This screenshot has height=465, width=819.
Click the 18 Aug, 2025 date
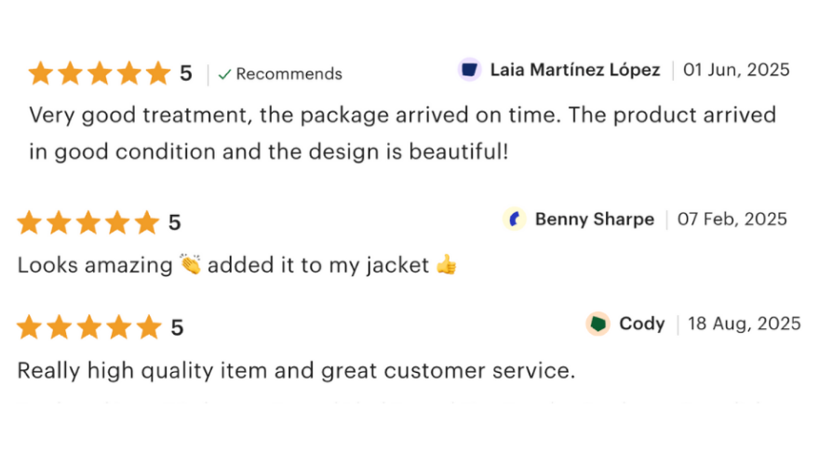(x=744, y=324)
